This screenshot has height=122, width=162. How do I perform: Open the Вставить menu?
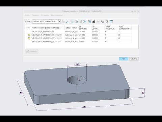(x=45, y=15)
